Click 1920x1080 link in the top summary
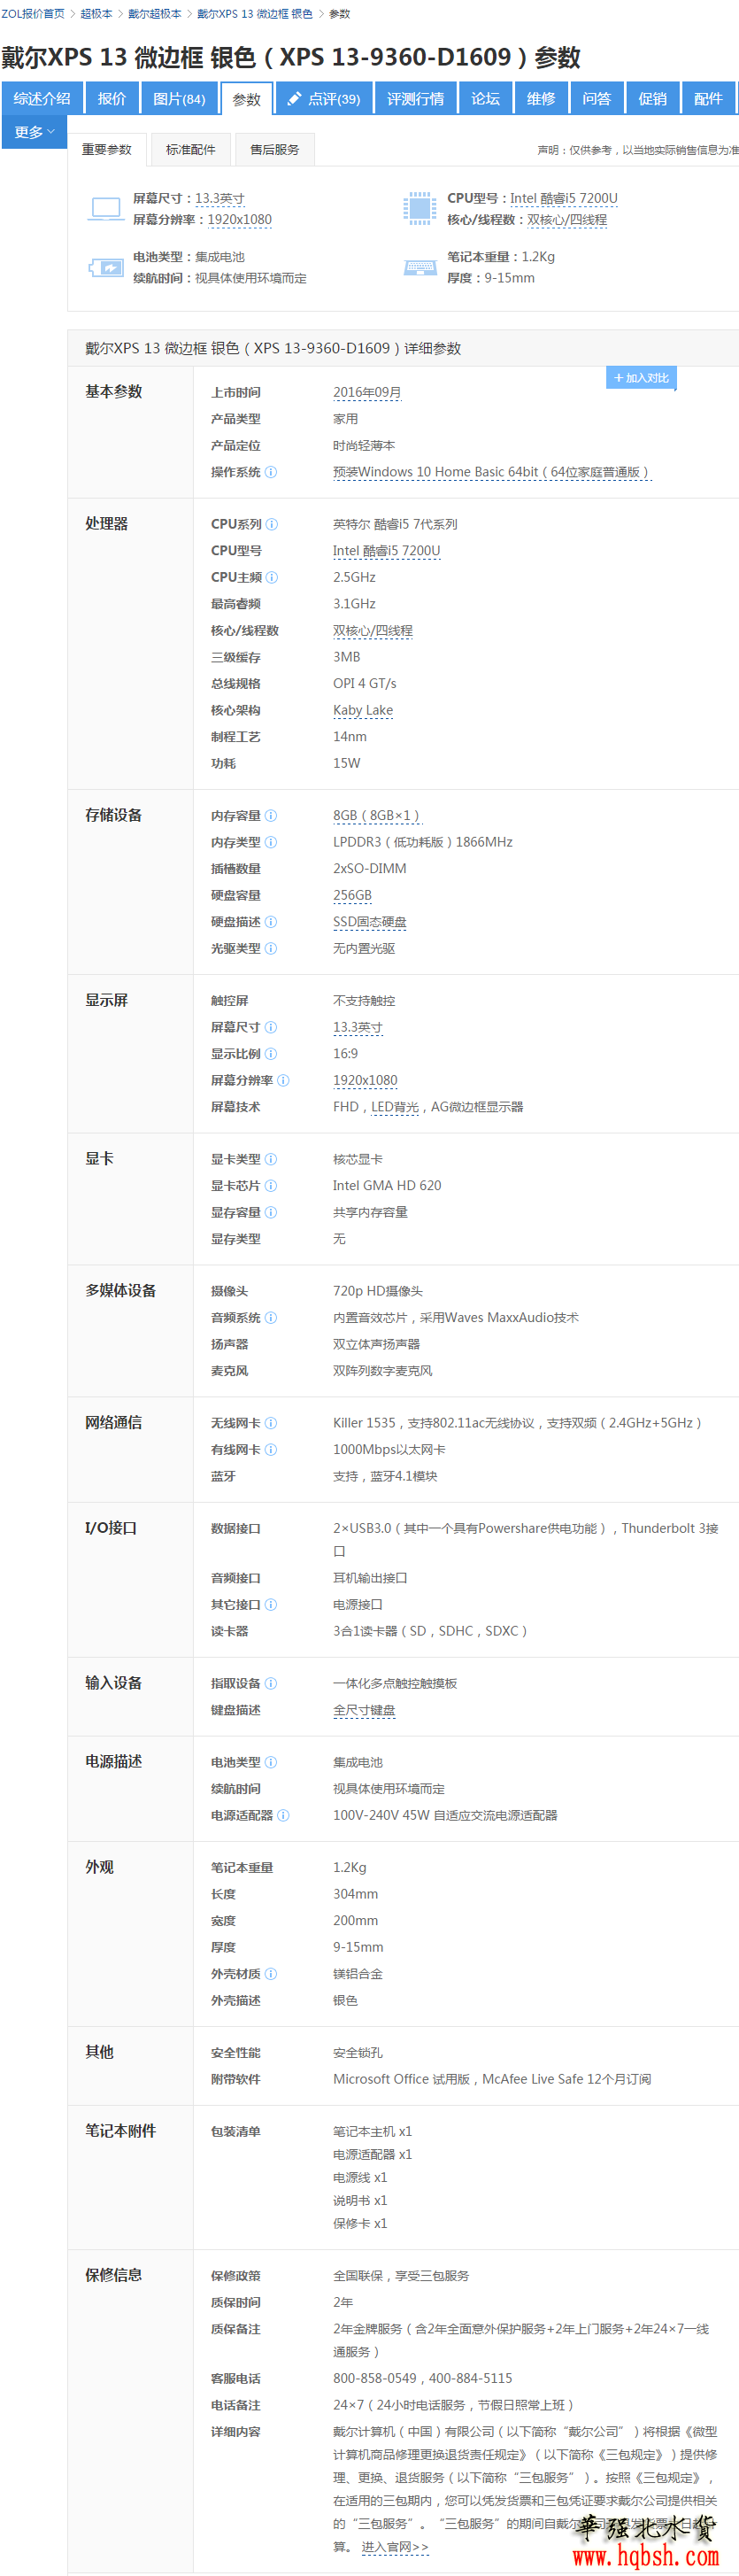739x2576 pixels. (x=240, y=220)
